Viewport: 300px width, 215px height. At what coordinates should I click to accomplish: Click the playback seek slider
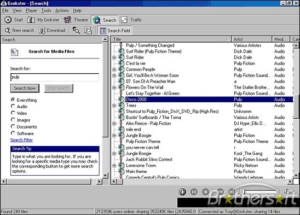pyautogui.click(x=261, y=191)
